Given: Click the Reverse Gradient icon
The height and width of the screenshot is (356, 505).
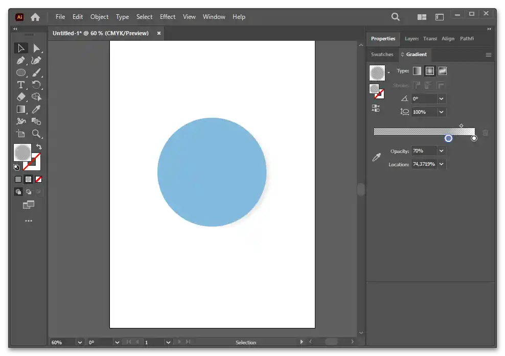Looking at the screenshot, I should [376, 108].
